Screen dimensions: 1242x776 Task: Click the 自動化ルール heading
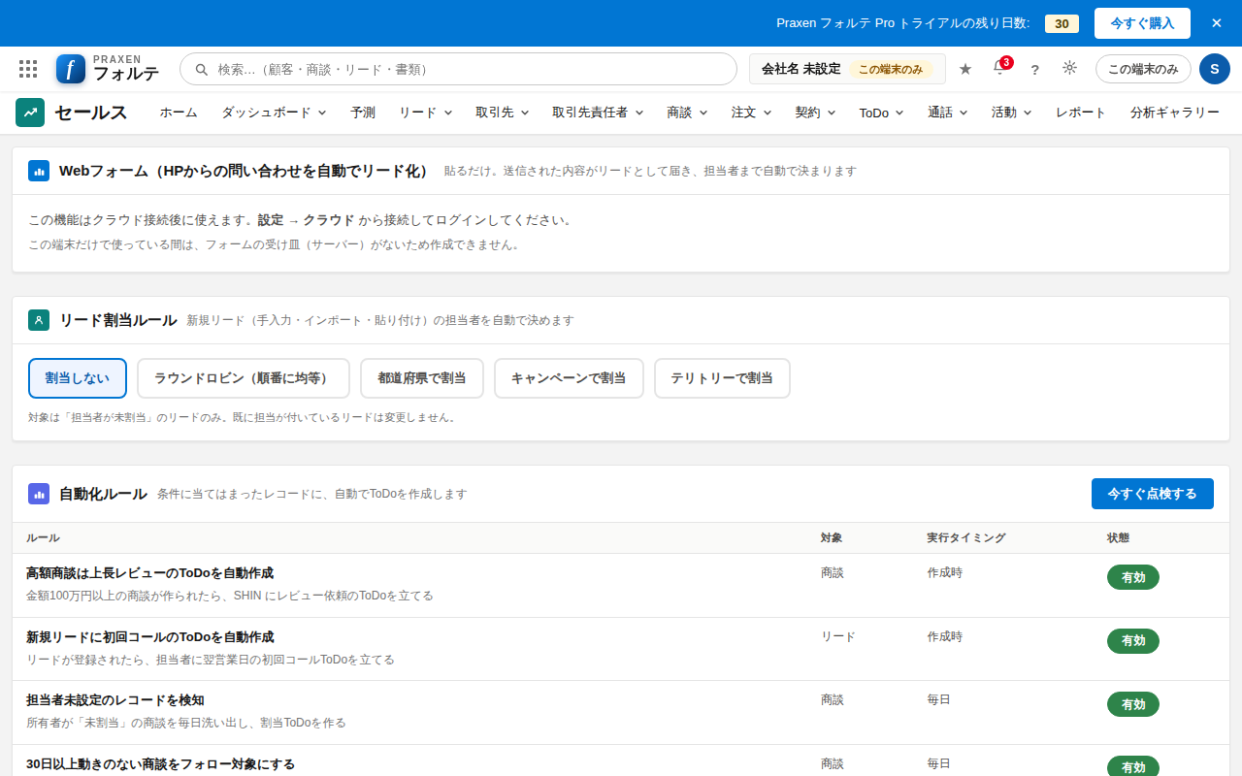click(103, 494)
